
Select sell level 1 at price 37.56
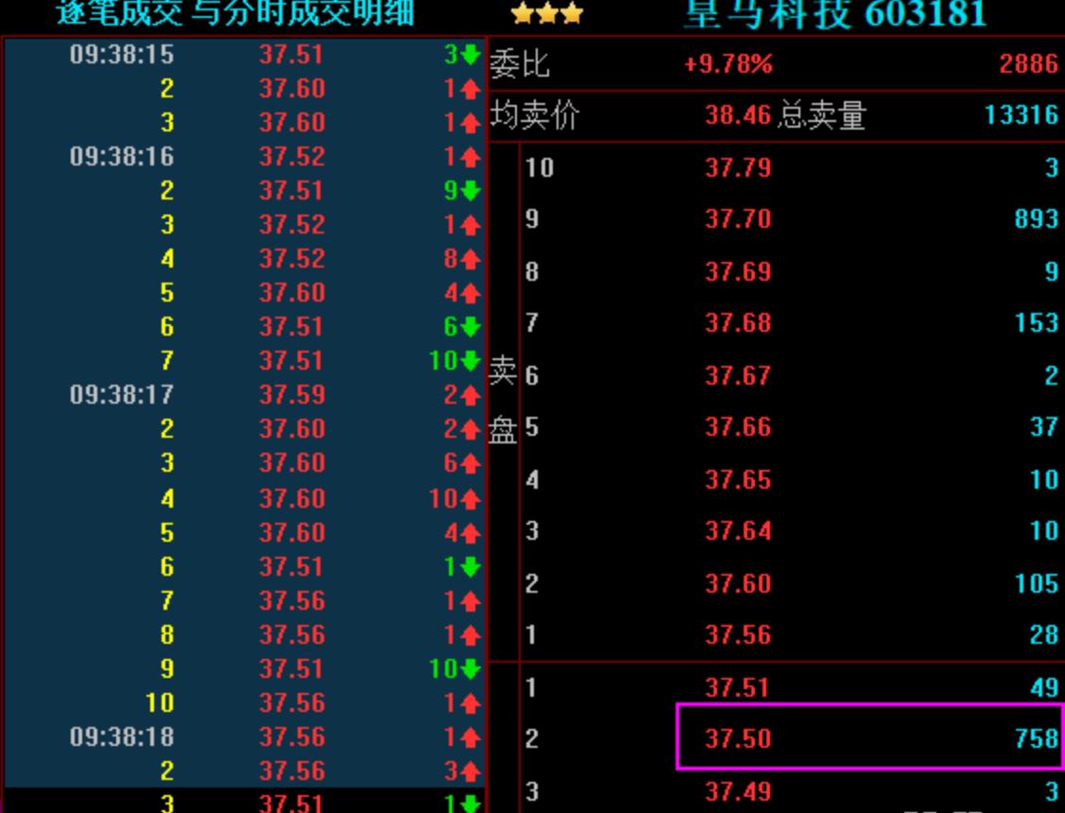coord(737,635)
